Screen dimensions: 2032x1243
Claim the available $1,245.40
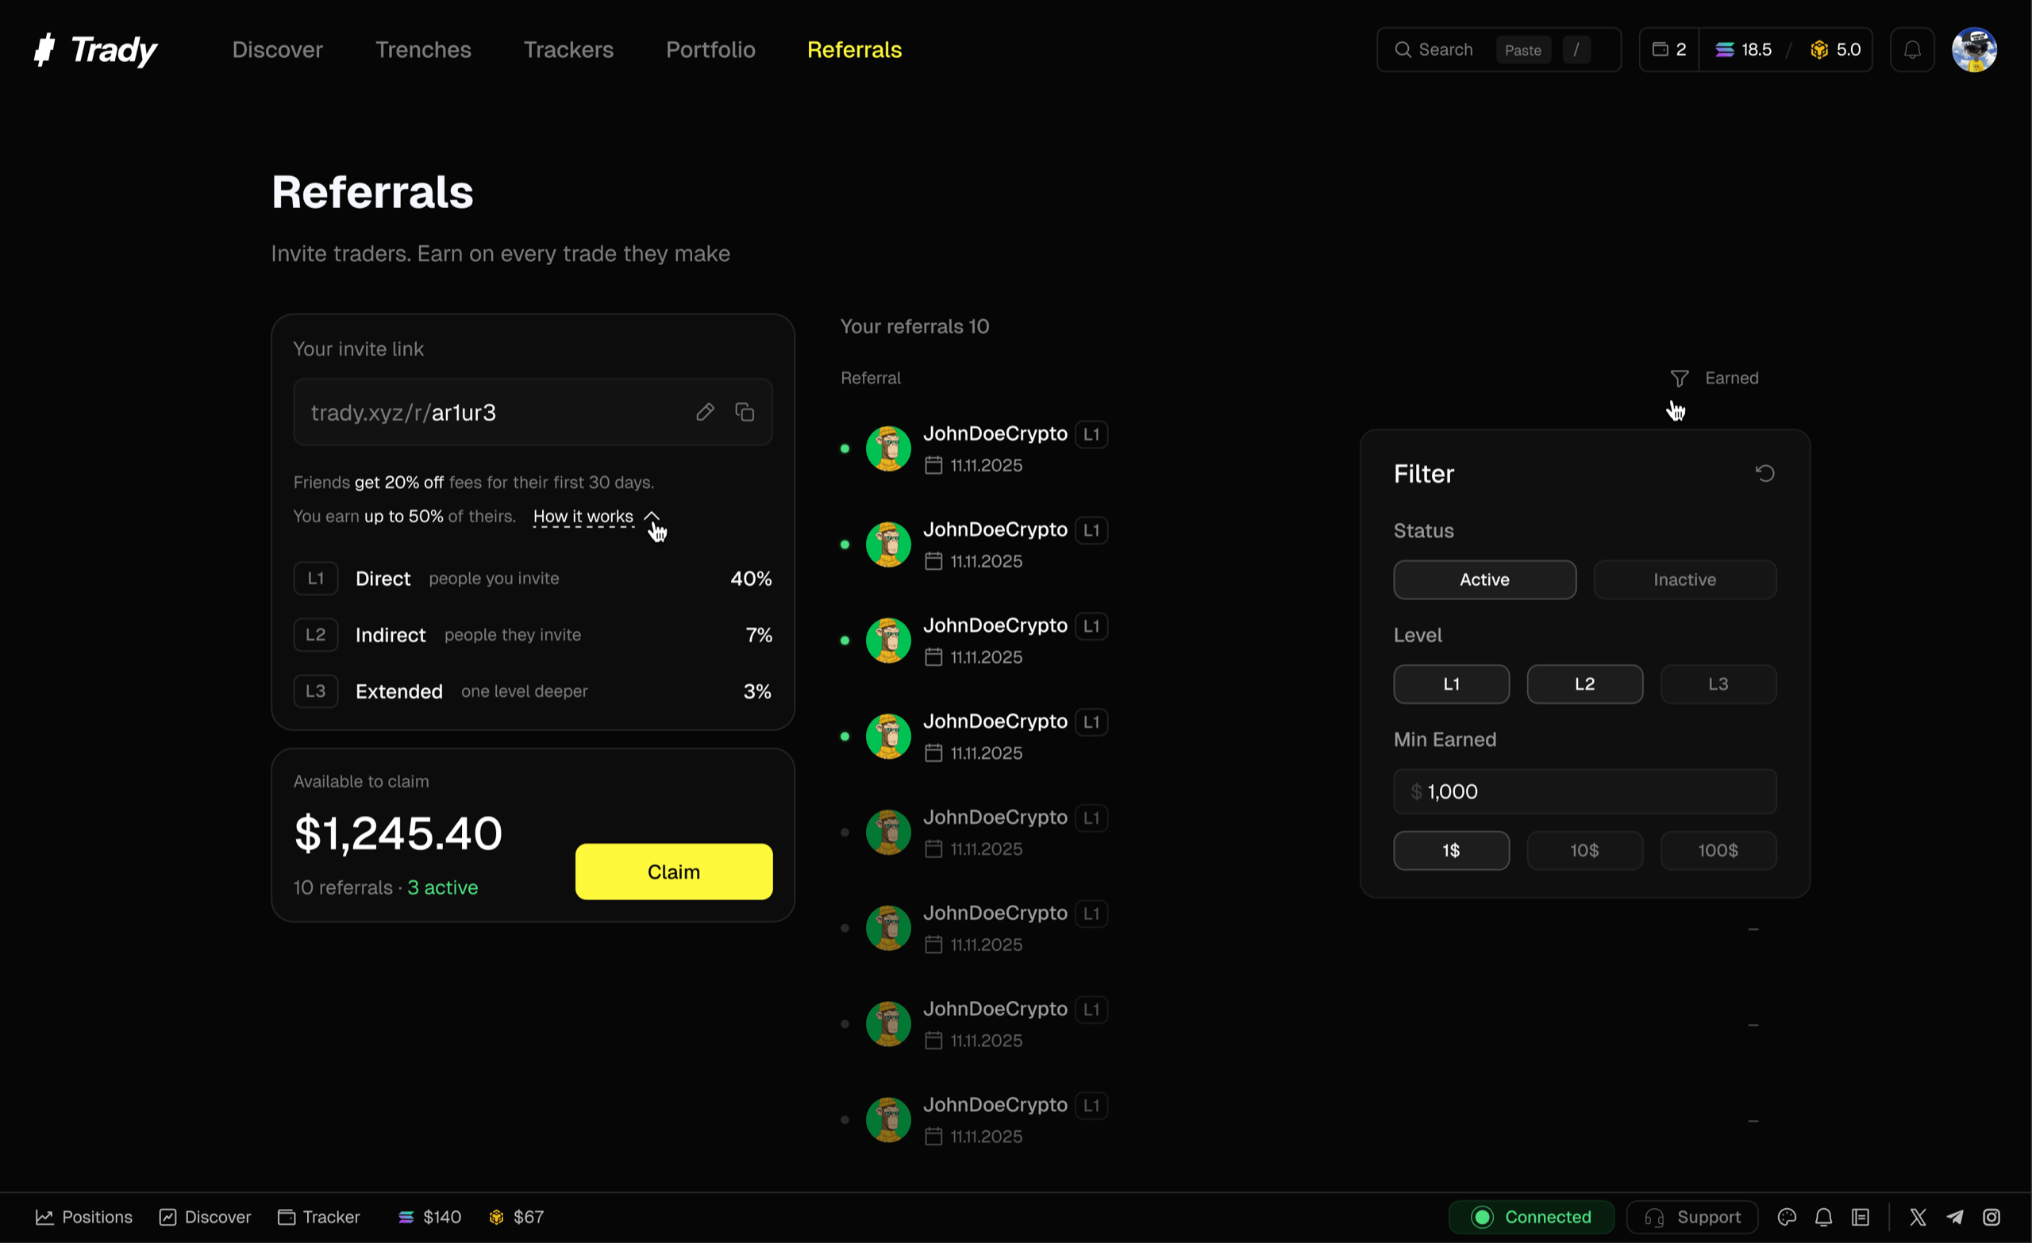click(x=674, y=871)
